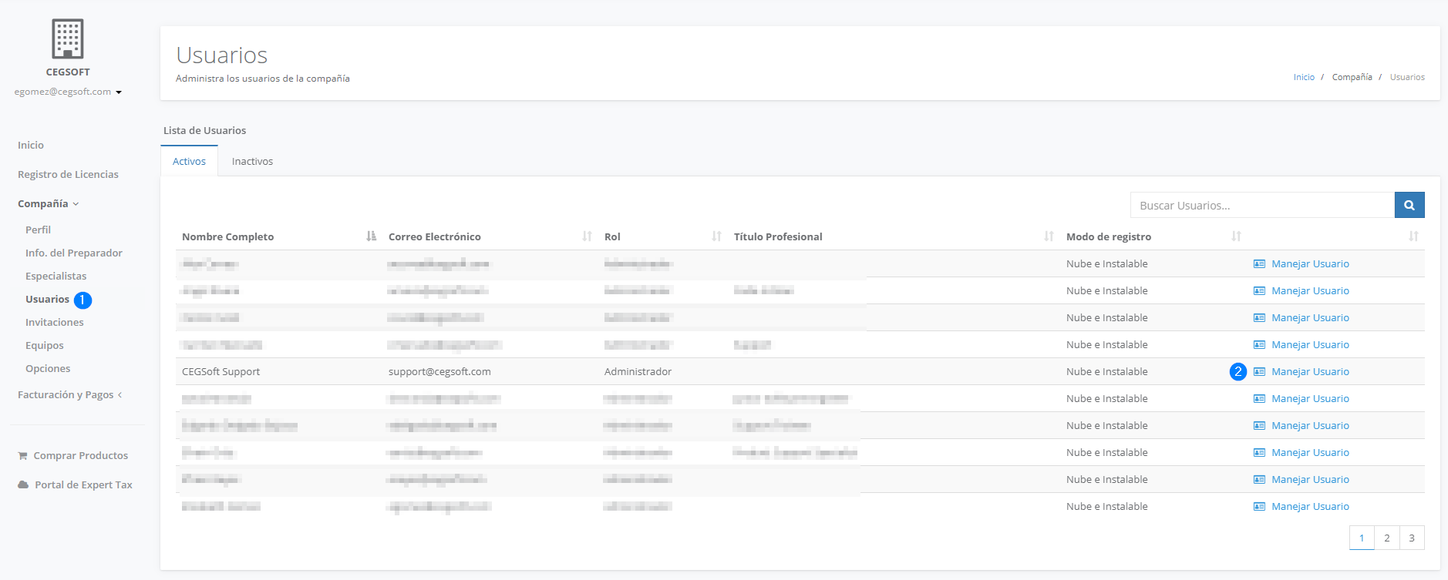Focus the Buscar Usuarios search field
This screenshot has height=580, width=1448.
(x=1262, y=205)
